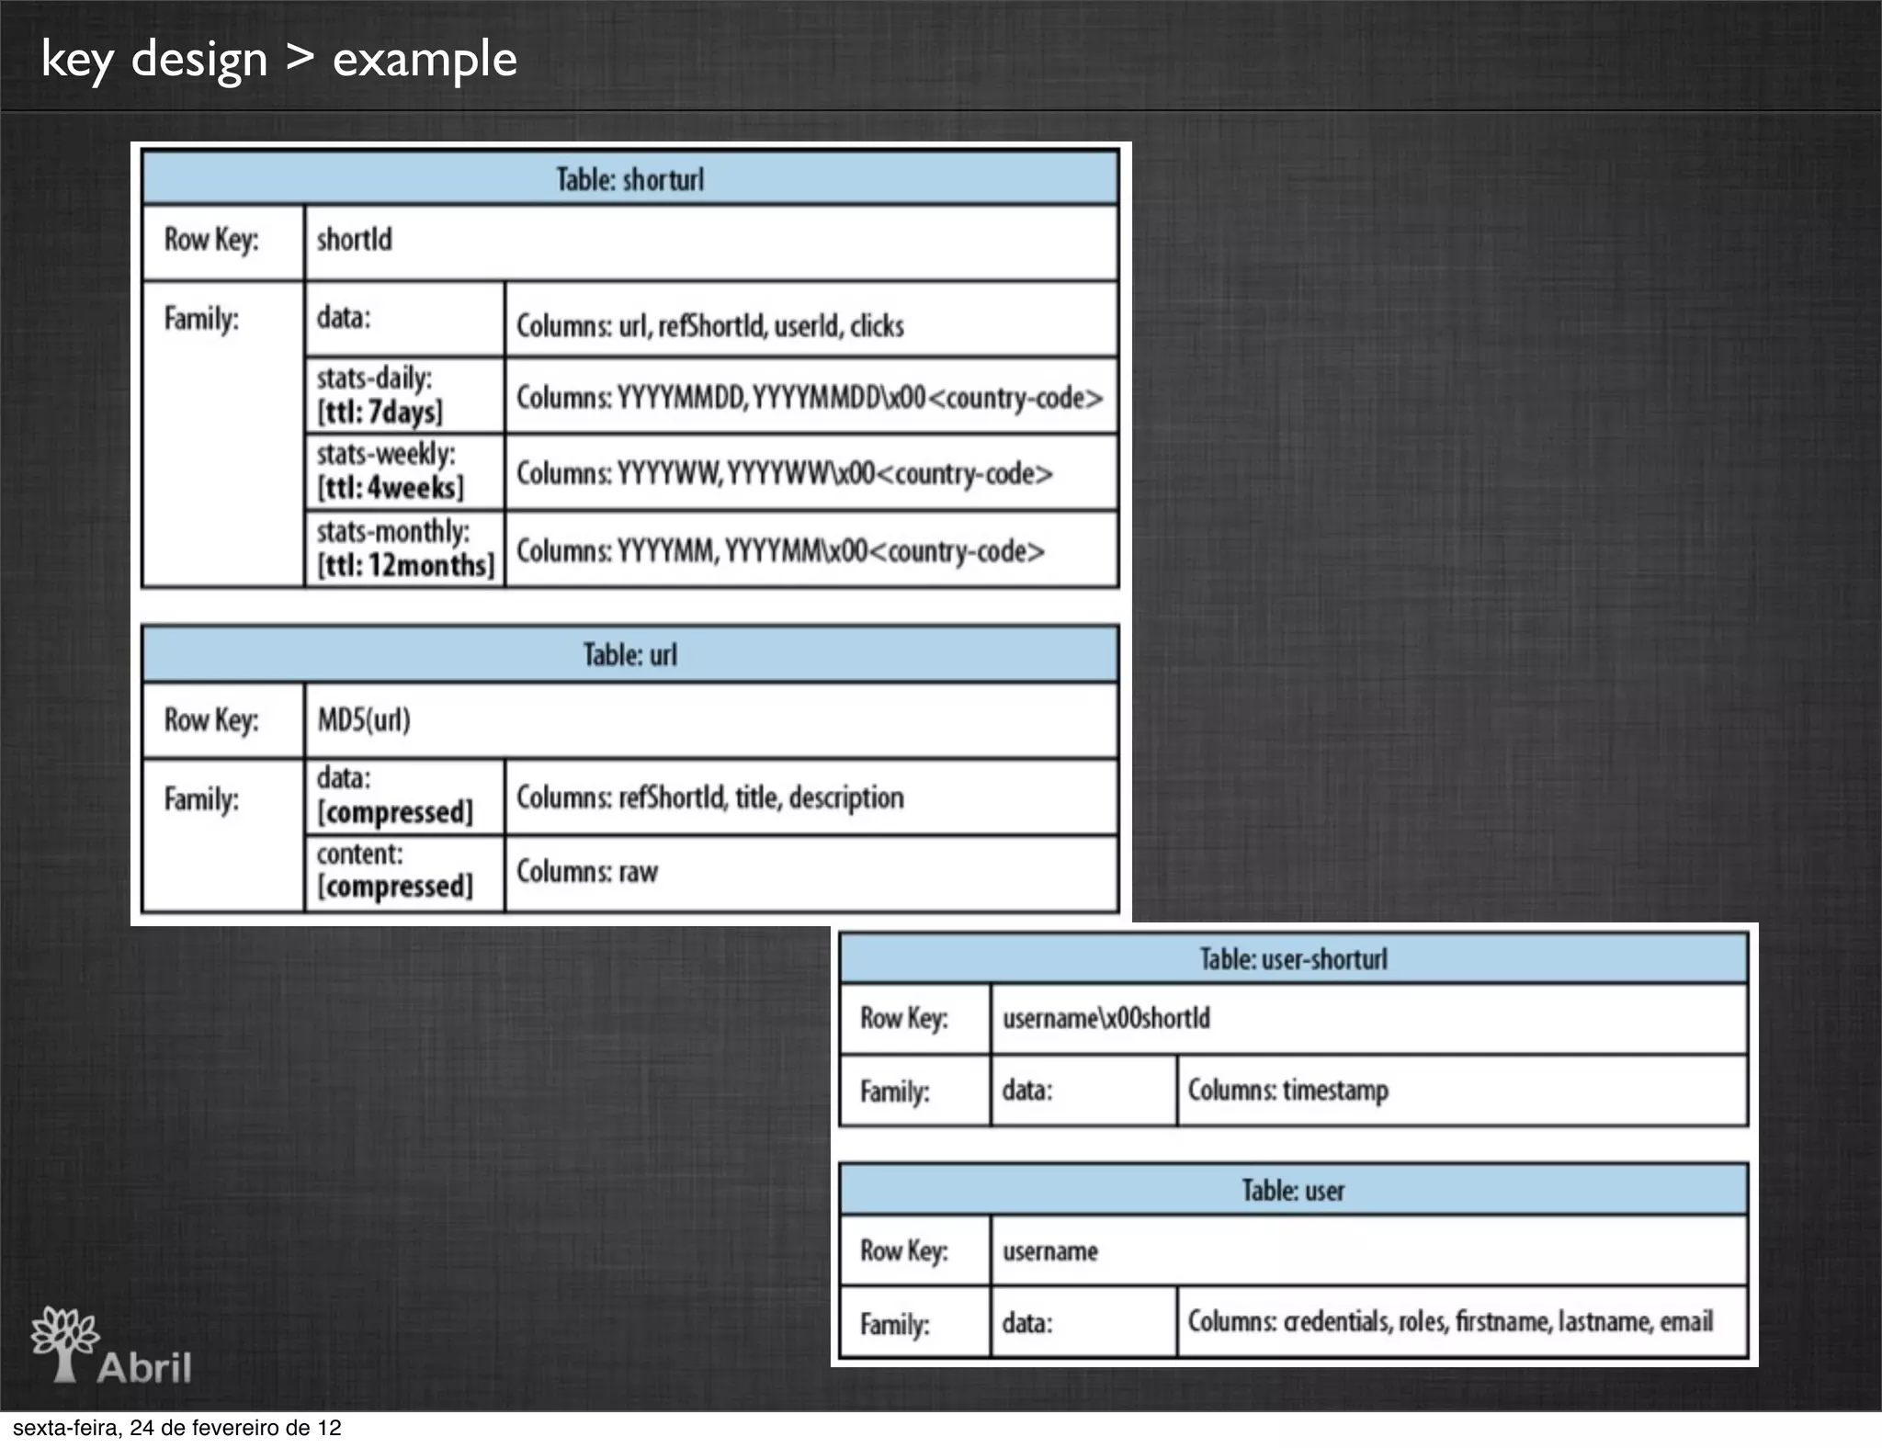Select the 'Table: user' header
The height and width of the screenshot is (1448, 1882).
tap(1293, 1191)
